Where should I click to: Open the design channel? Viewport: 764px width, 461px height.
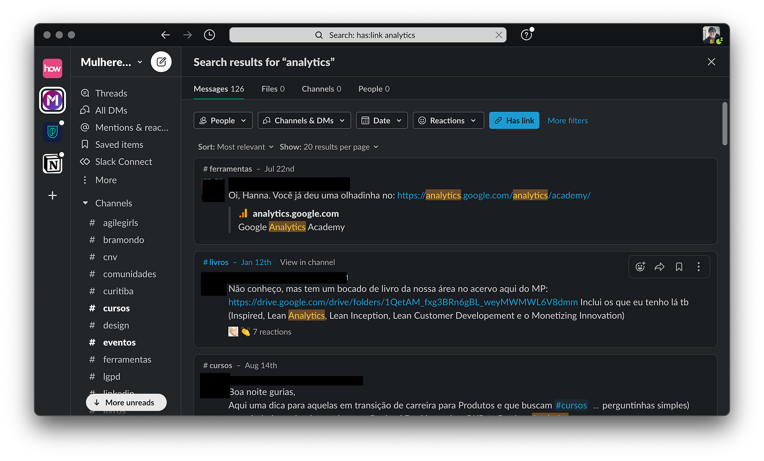(116, 326)
